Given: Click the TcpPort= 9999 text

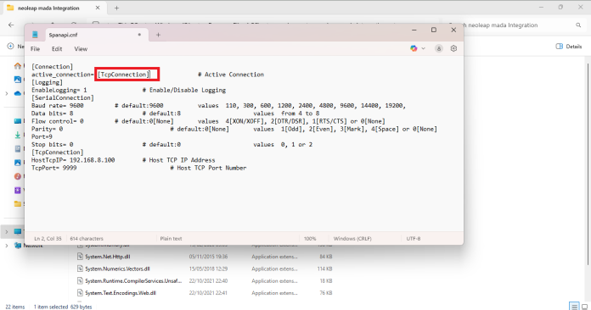Looking at the screenshot, I should [x=53, y=168].
